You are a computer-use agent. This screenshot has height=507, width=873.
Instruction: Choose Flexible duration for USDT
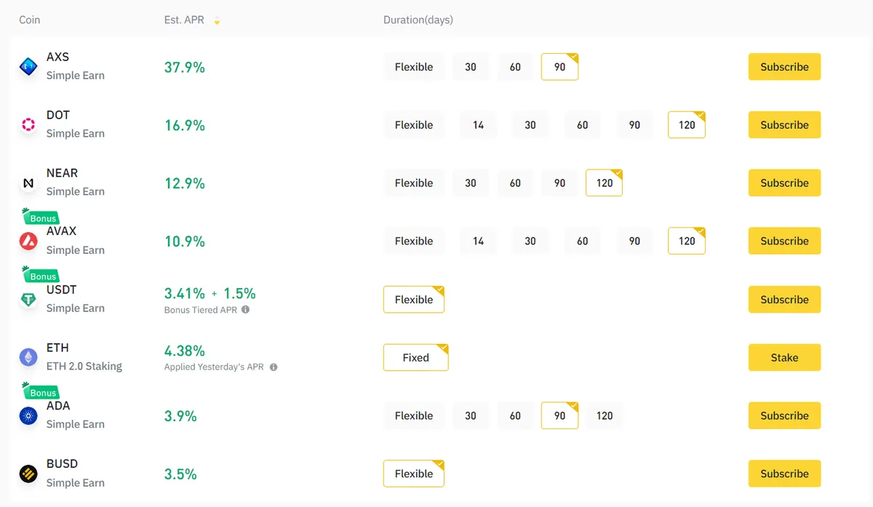point(414,300)
